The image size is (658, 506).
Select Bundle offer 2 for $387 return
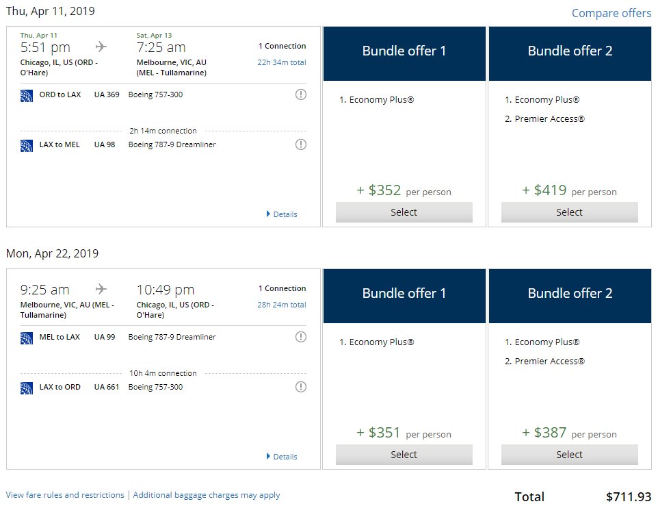point(569,455)
